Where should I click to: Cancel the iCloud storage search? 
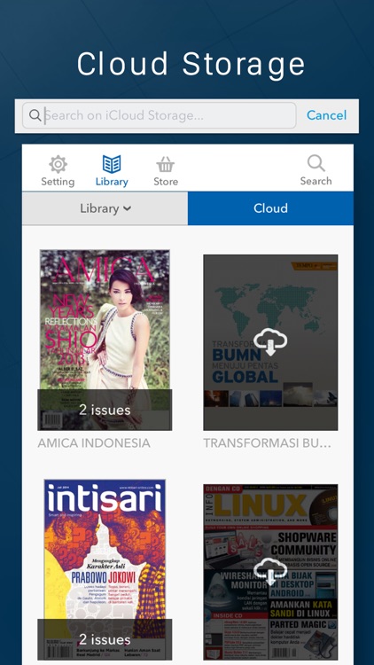click(x=326, y=115)
